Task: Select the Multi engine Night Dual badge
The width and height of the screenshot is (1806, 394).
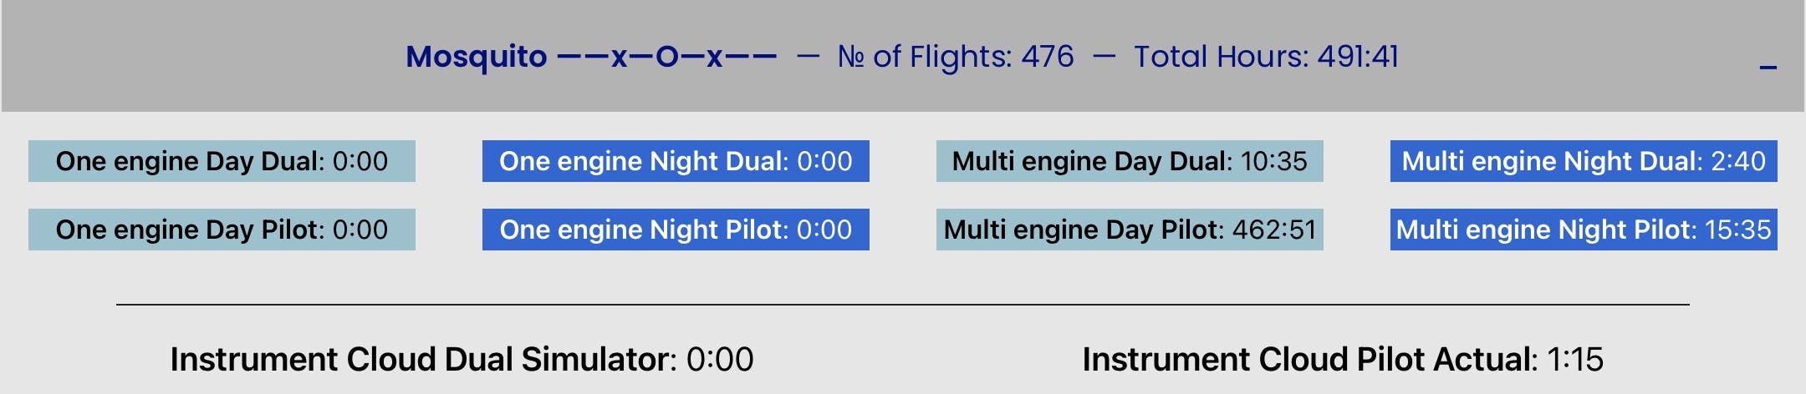Action: (x=1584, y=161)
